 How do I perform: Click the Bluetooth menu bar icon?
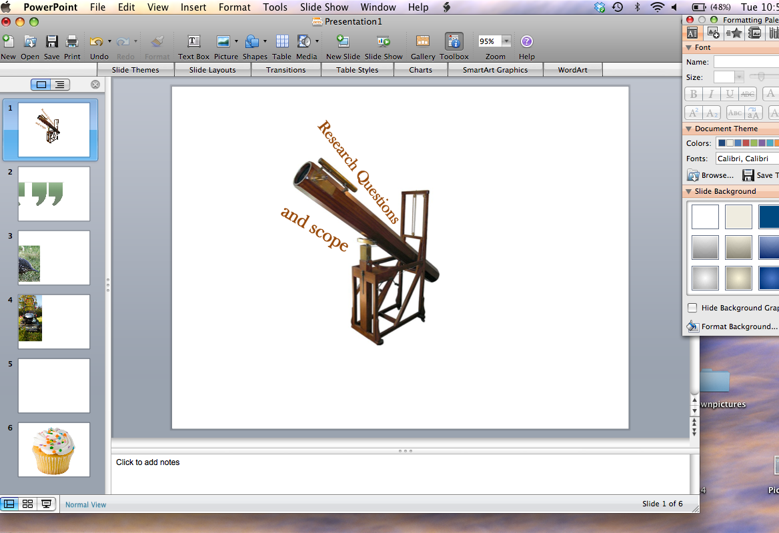coord(638,7)
